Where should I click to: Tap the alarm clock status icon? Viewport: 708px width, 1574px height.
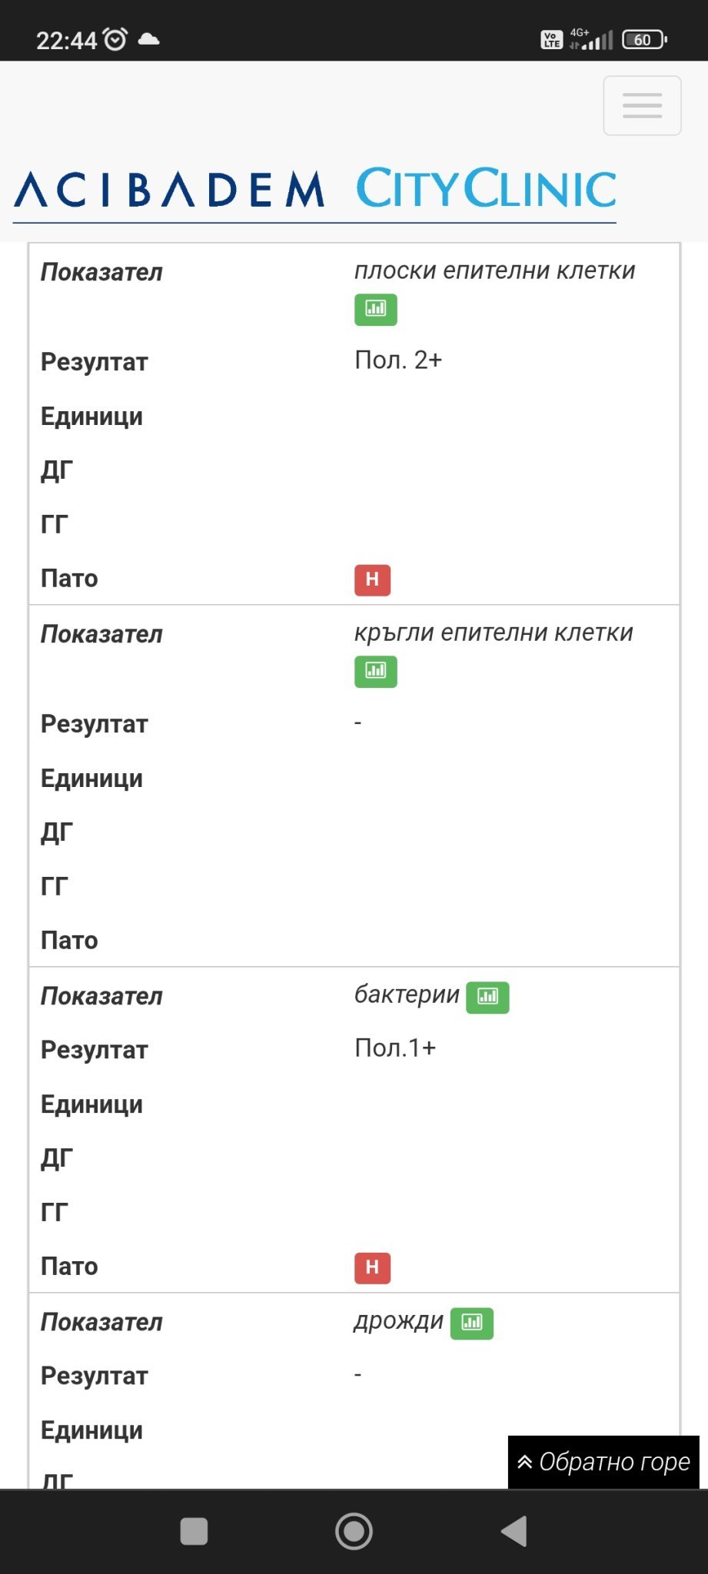(115, 39)
